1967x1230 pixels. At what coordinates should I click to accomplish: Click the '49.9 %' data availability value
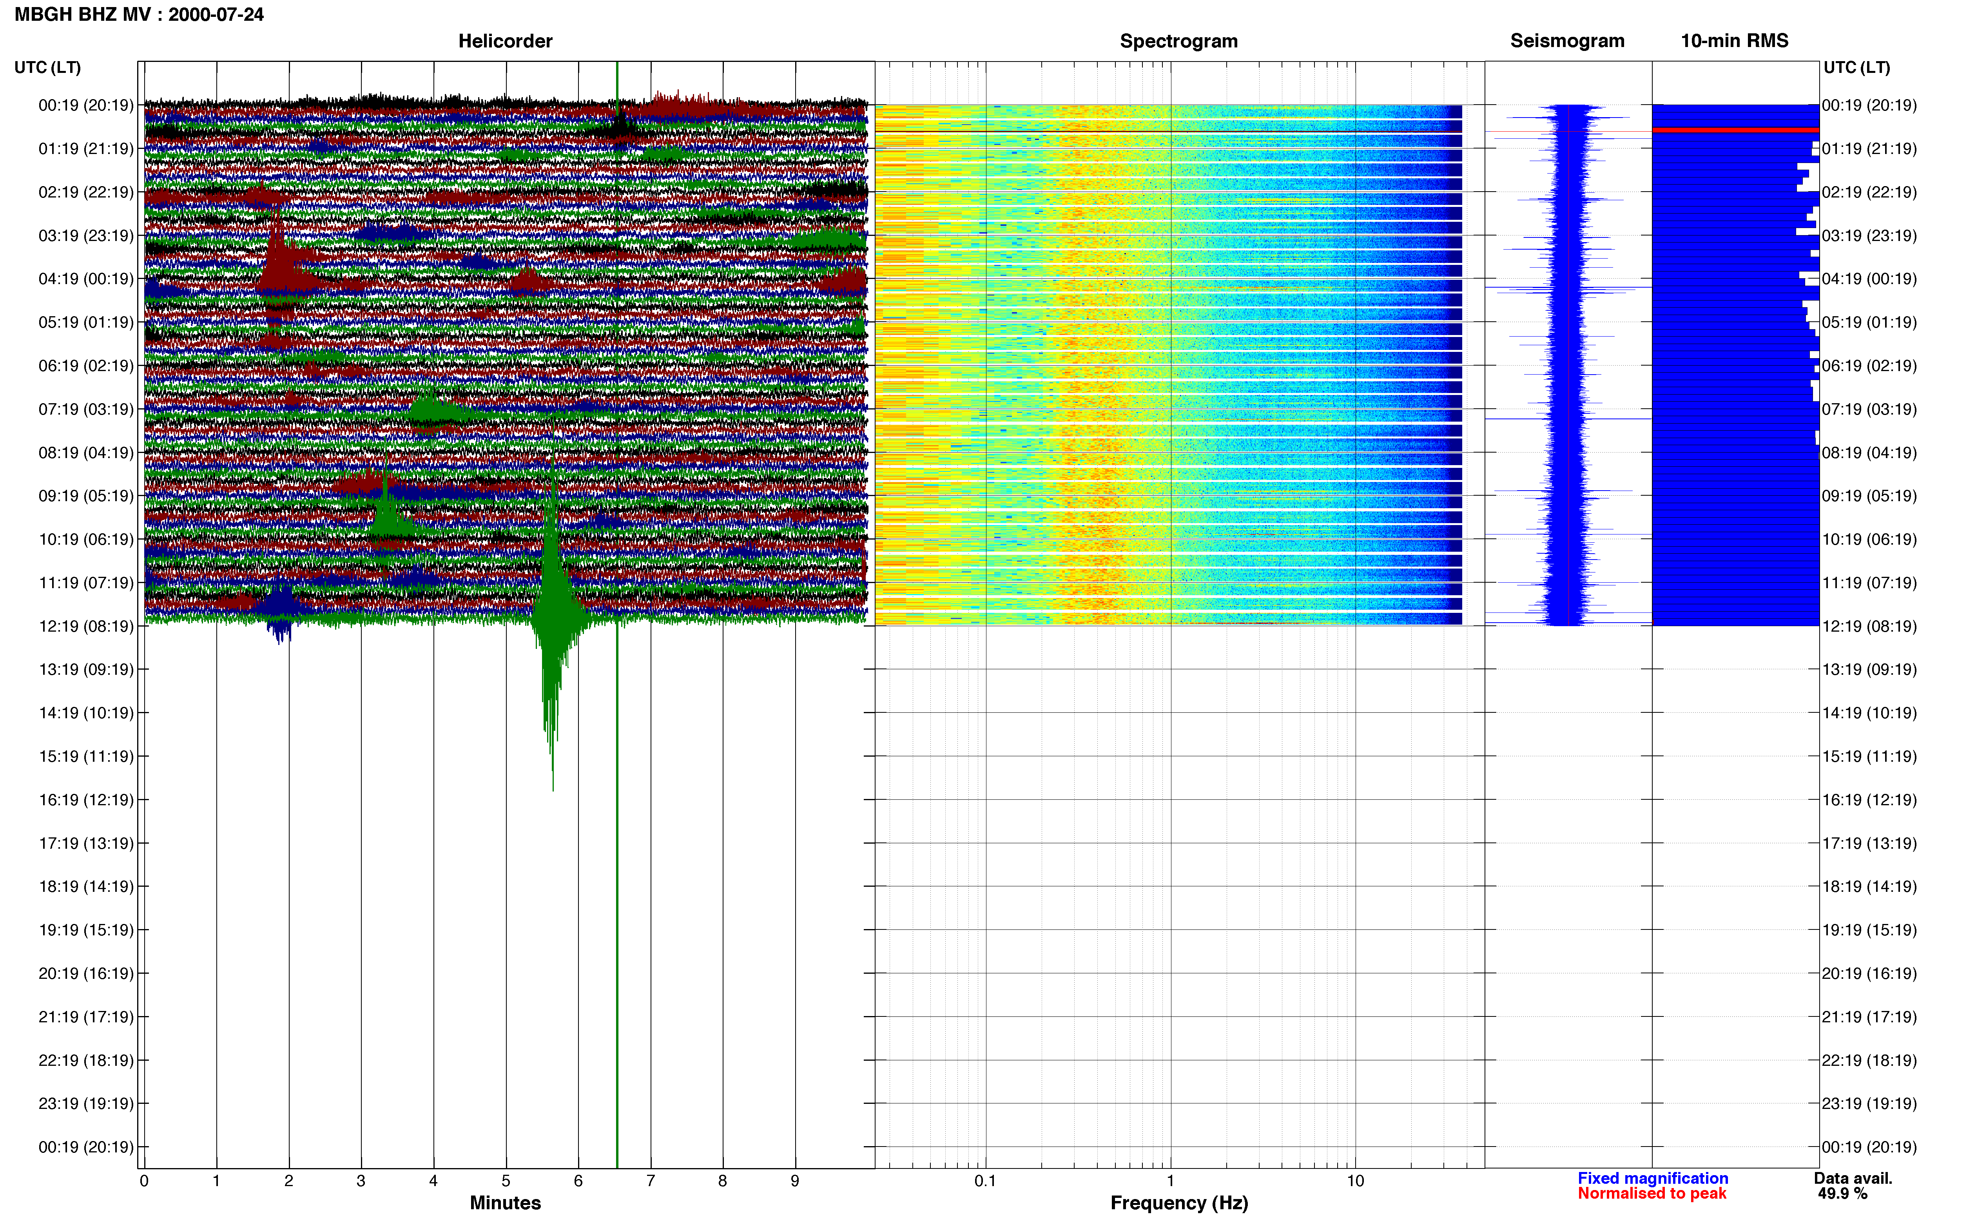pos(1842,1194)
